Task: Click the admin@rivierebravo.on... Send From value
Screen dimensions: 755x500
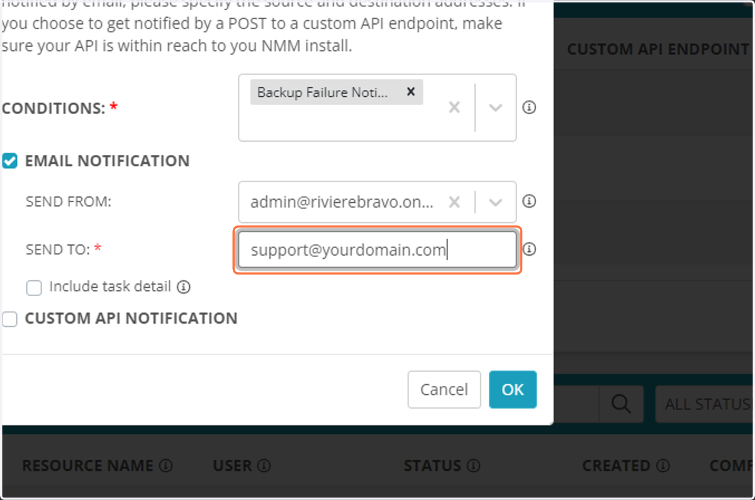Action: tap(342, 202)
